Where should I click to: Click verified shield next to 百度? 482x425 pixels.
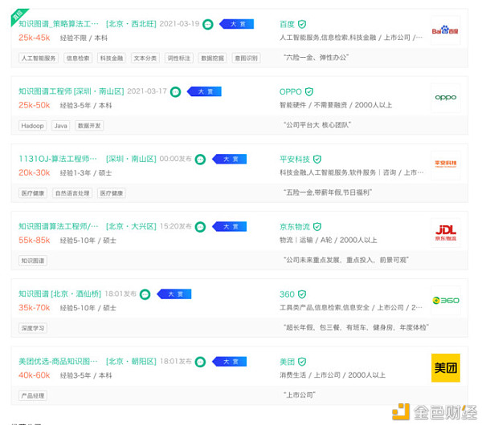[303, 24]
